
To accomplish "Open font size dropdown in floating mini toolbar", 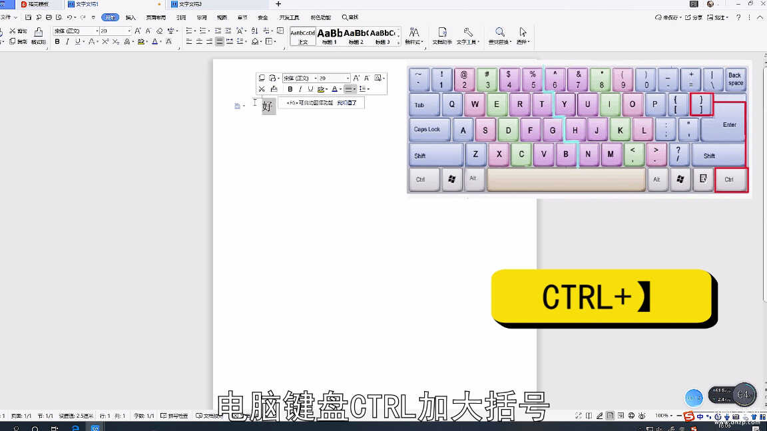I will point(348,78).
